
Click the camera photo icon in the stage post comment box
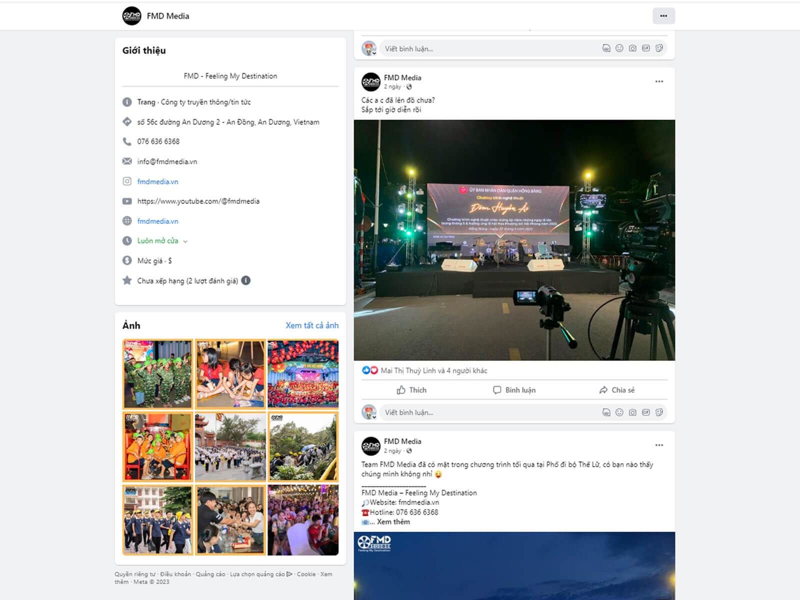pos(632,412)
